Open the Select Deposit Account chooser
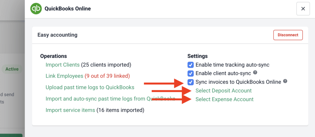 click(223, 90)
